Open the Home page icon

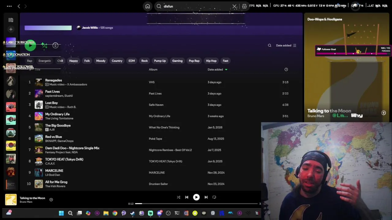pos(148,6)
